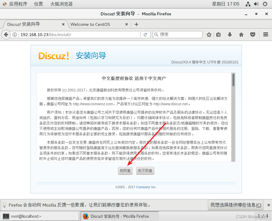Select Discuz! Firefox window in taskbar
272x221 pixels.
tap(120, 216)
